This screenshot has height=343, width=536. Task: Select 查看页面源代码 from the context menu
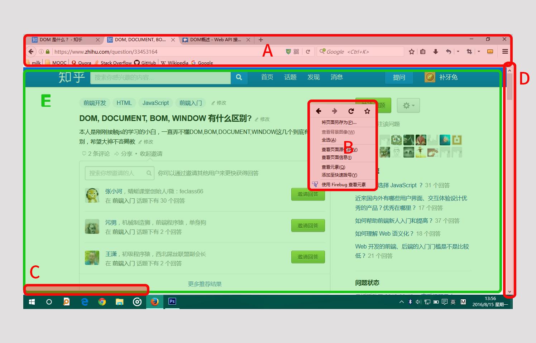point(337,149)
